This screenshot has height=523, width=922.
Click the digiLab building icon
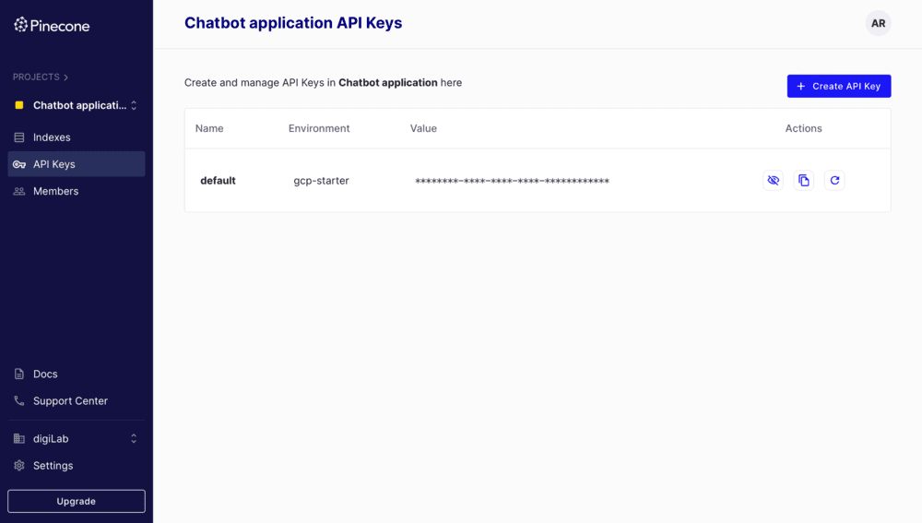19,439
